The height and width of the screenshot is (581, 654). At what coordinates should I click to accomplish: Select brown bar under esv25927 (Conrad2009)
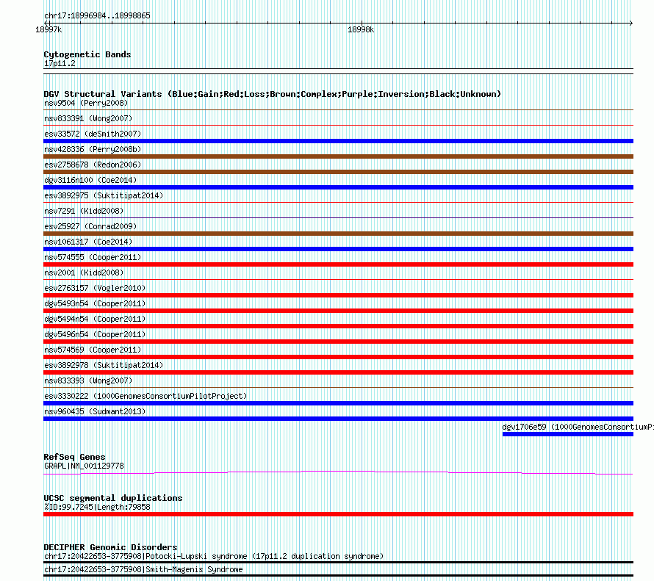(338, 234)
